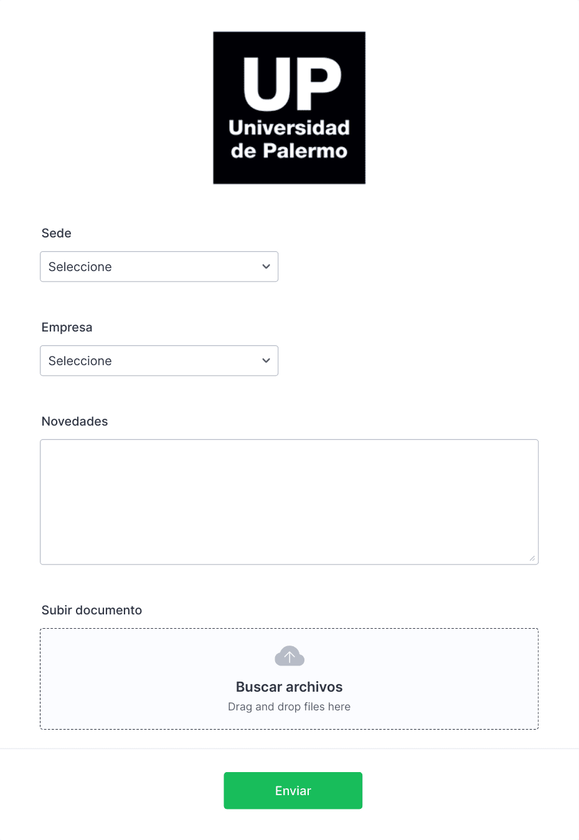The width and height of the screenshot is (579, 840).
Task: Open the Empresa select dropdown
Action: pyautogui.click(x=159, y=361)
